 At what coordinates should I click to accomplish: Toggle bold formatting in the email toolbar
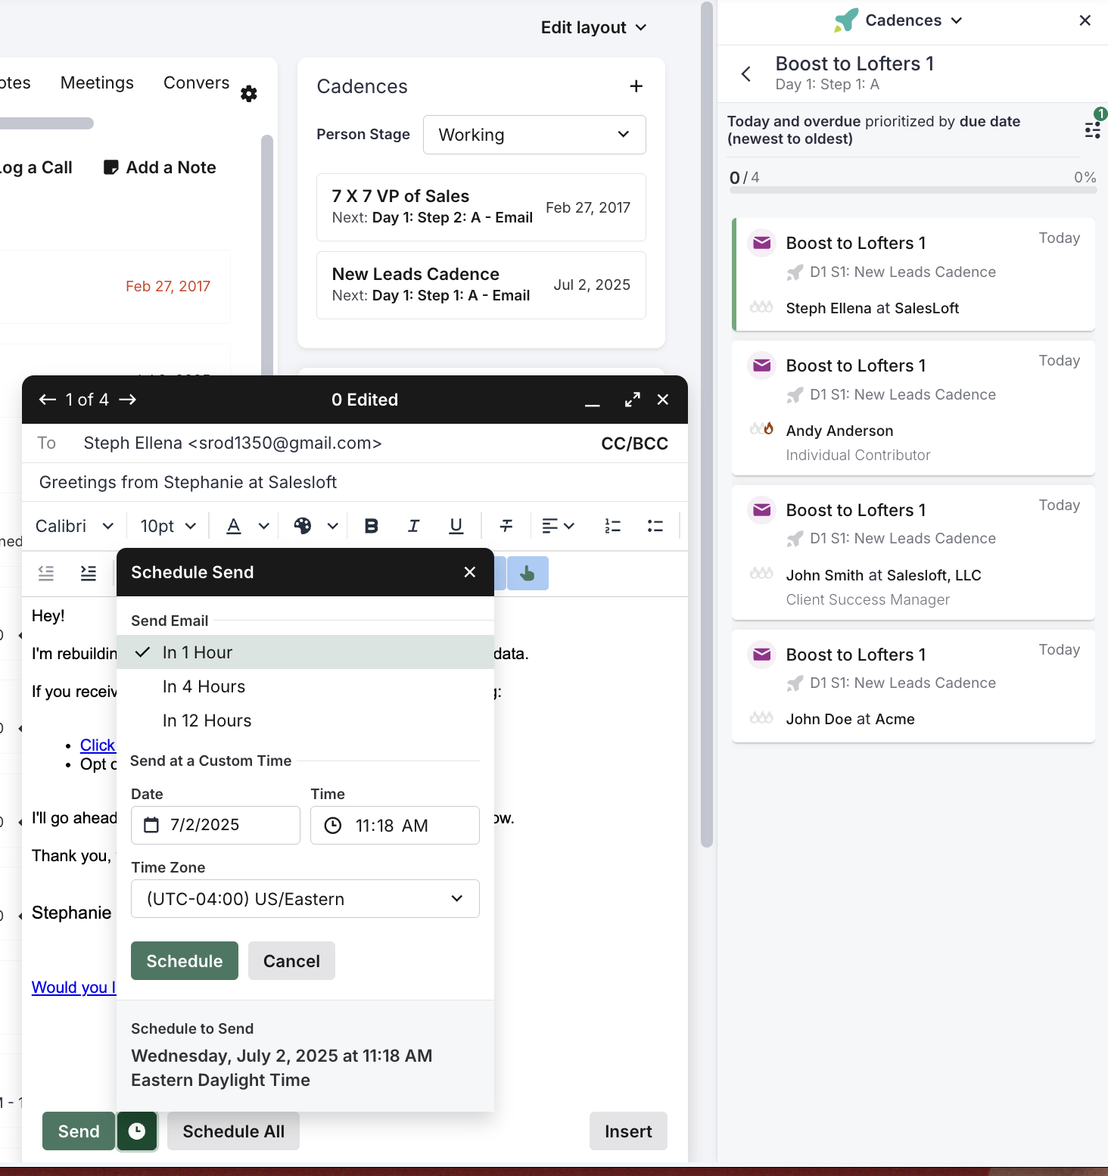pyautogui.click(x=371, y=526)
